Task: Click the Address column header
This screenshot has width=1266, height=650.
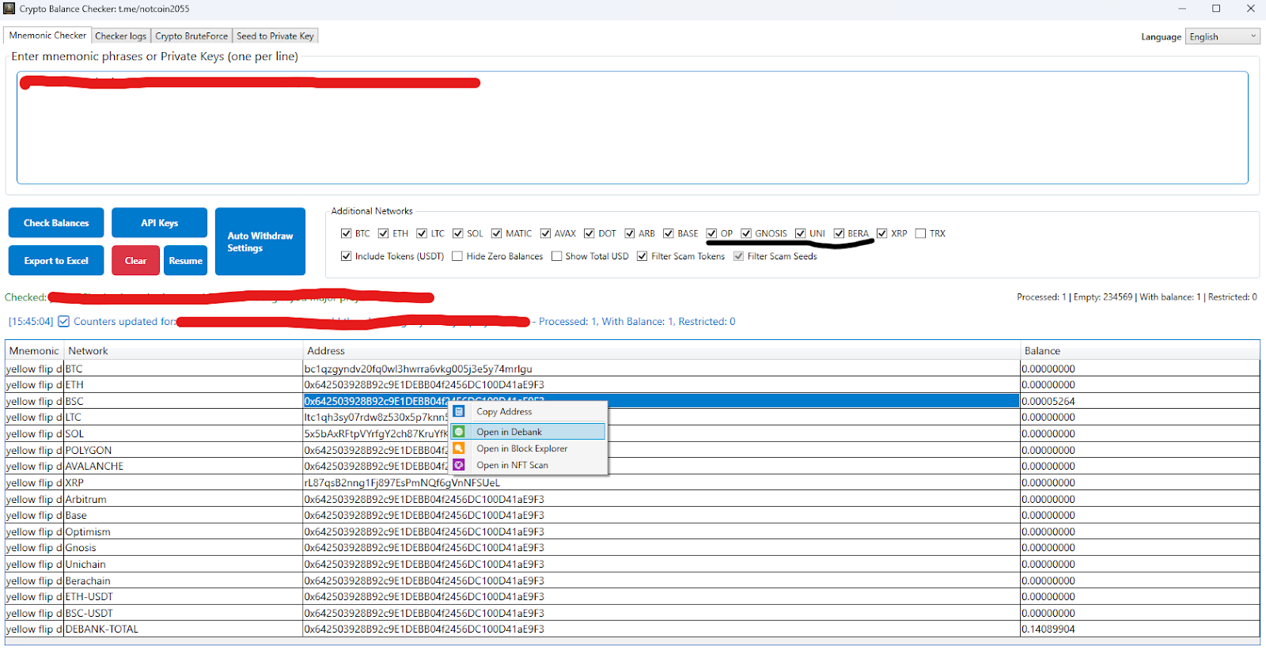Action: point(661,350)
